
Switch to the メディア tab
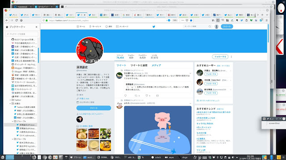coord(156,65)
